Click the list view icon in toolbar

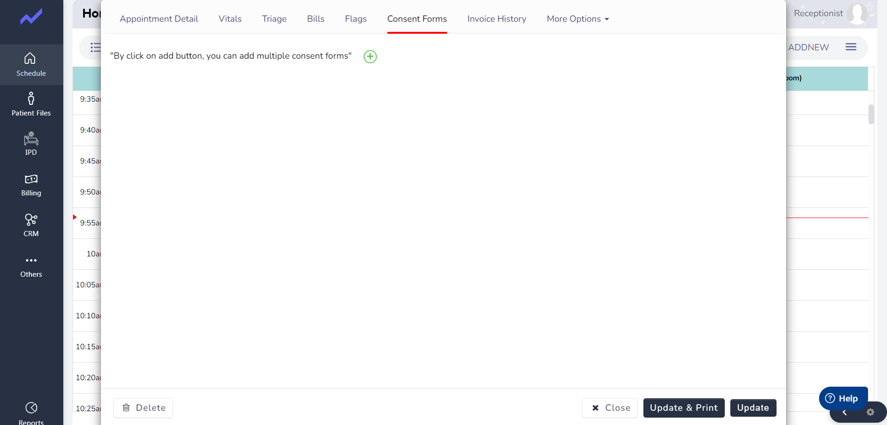click(x=95, y=47)
